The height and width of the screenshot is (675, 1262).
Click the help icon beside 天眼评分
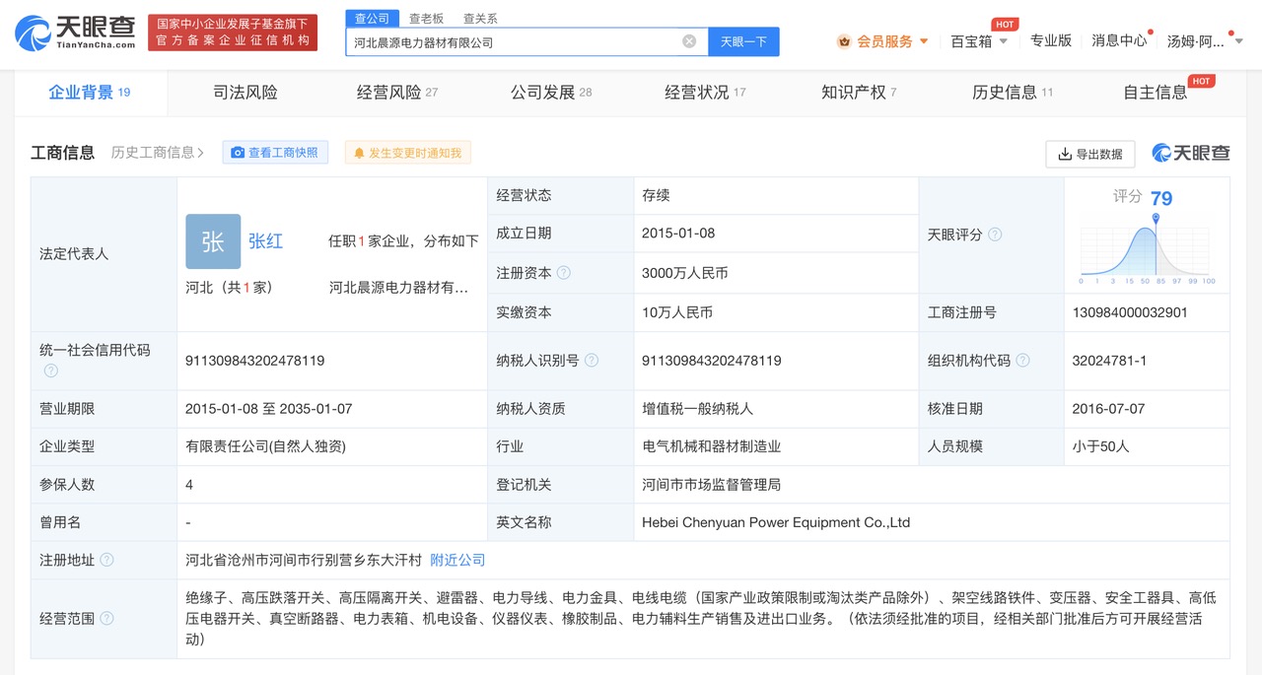[995, 235]
